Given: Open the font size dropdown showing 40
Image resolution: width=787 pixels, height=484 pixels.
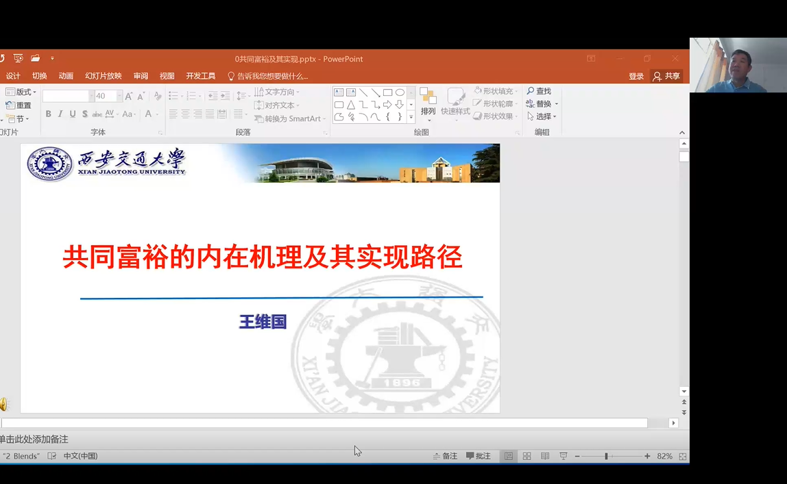Looking at the screenshot, I should click(119, 97).
